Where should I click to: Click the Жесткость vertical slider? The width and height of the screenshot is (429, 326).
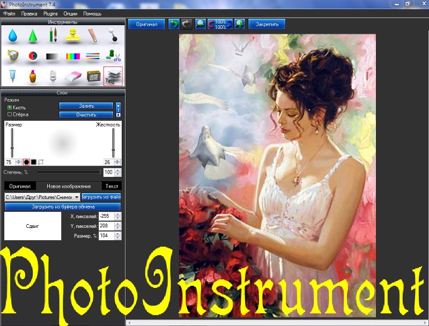[x=113, y=143]
